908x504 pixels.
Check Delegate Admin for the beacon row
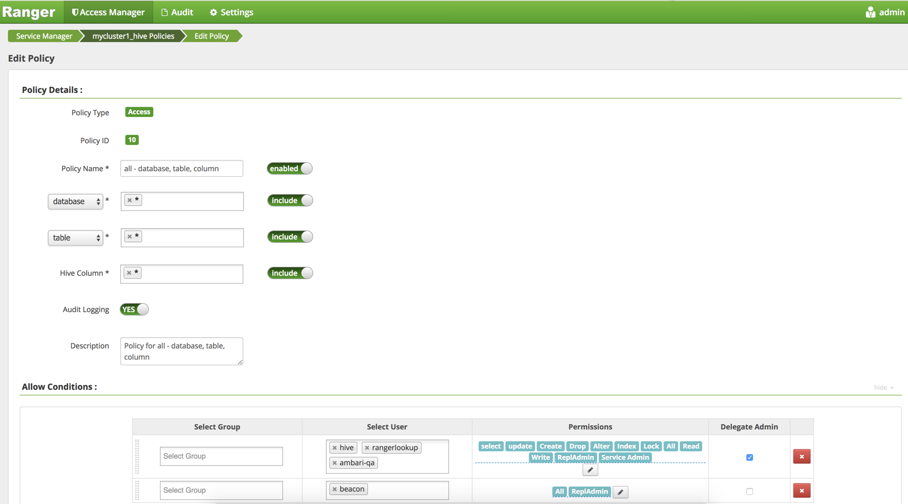[749, 491]
